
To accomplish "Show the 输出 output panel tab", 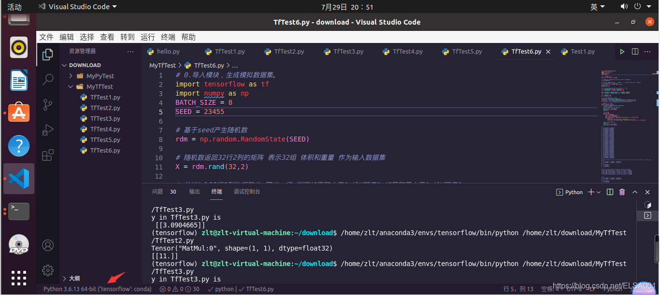I will click(194, 192).
